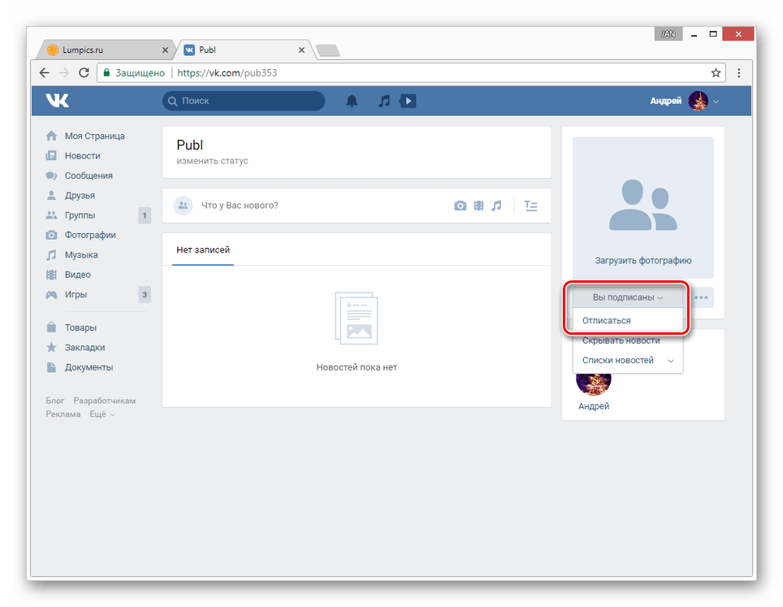Image resolution: width=783 pixels, height=607 pixels.
Task: Click the user avatar in header
Action: (x=698, y=101)
